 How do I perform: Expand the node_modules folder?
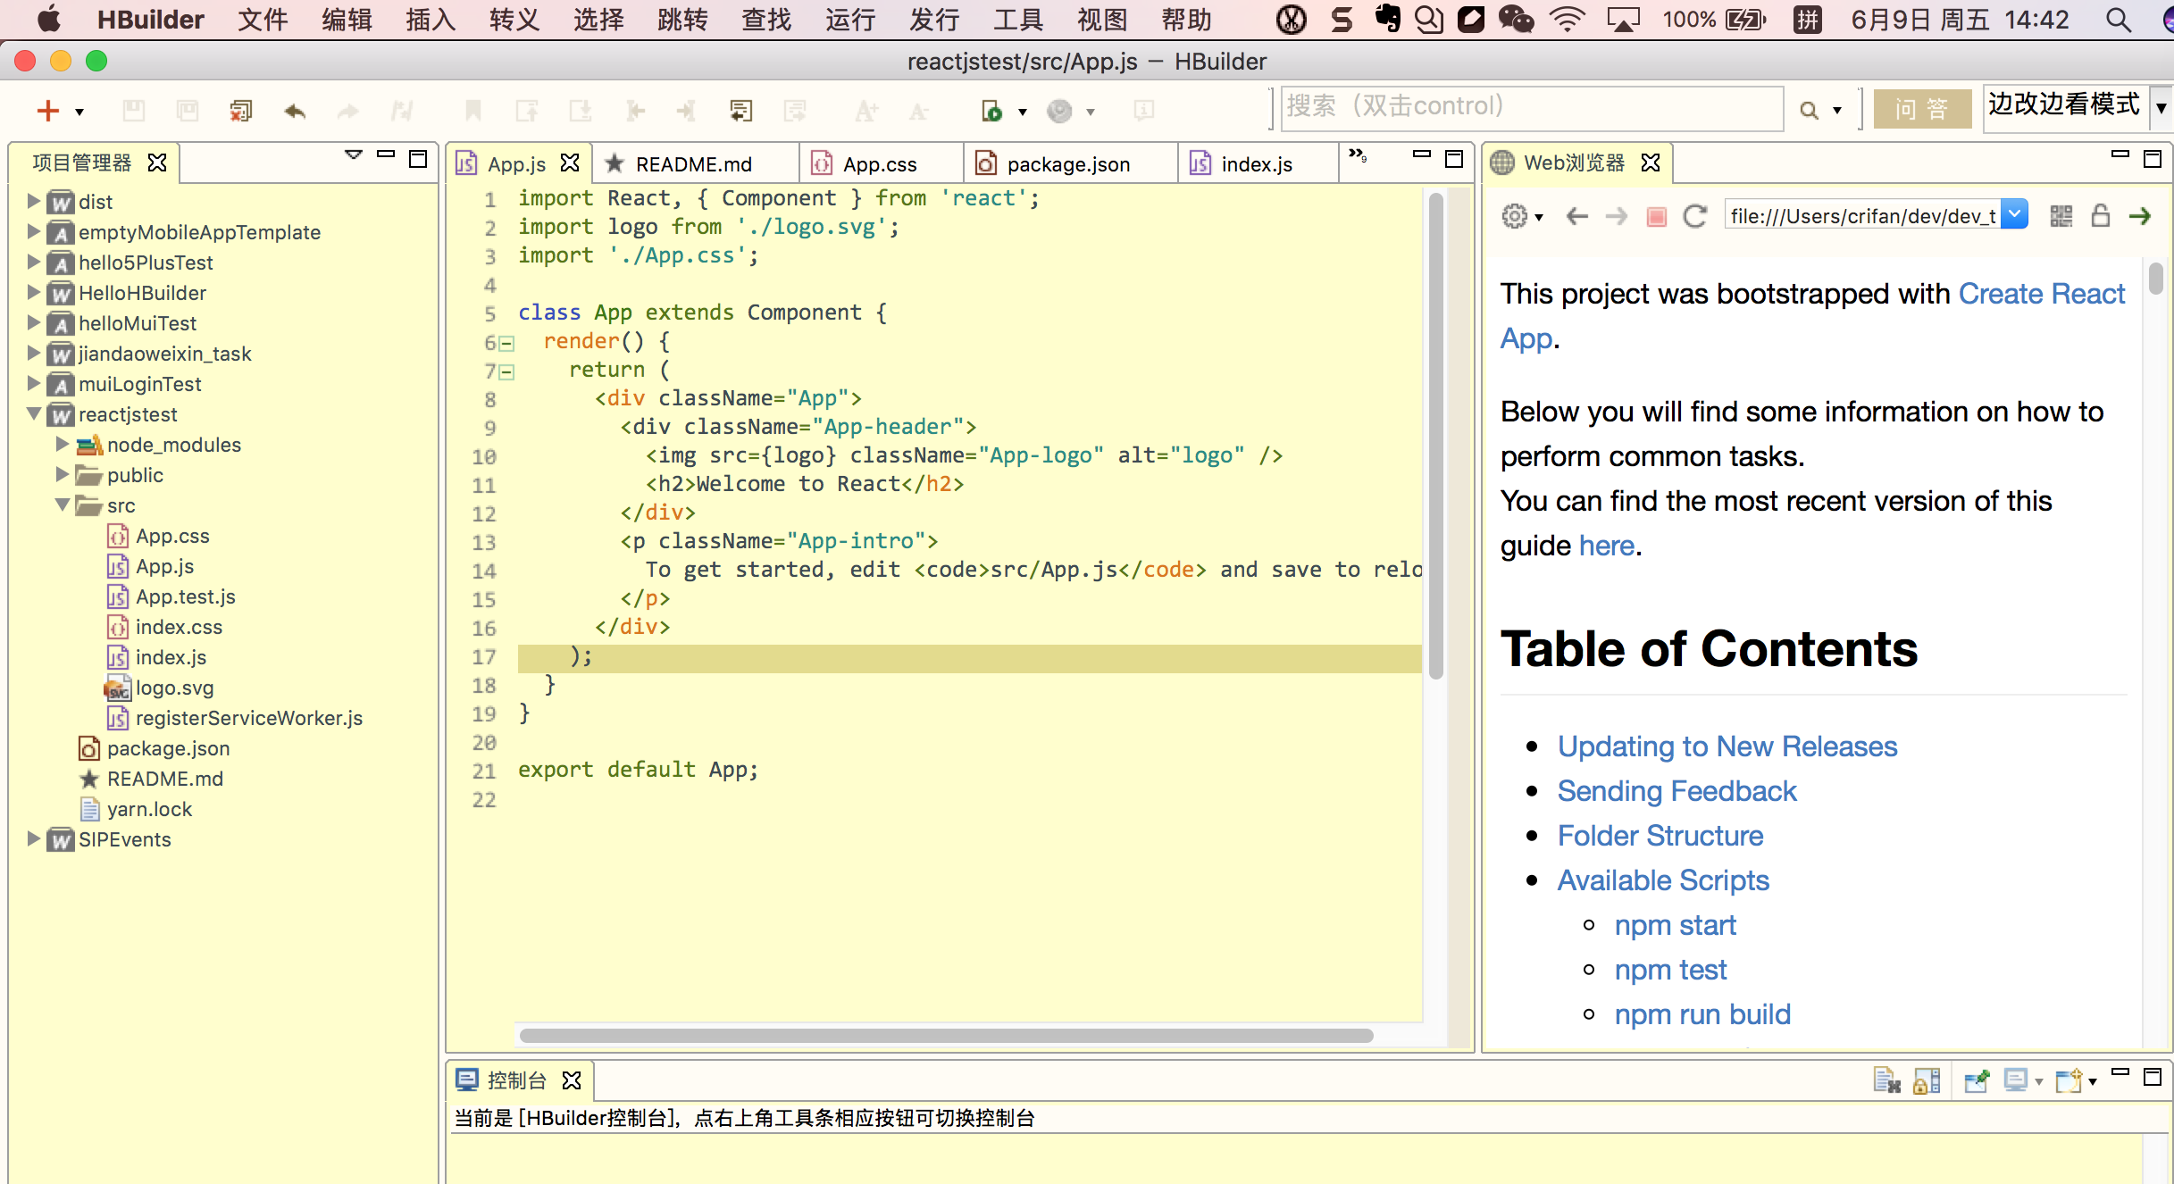[x=62, y=444]
